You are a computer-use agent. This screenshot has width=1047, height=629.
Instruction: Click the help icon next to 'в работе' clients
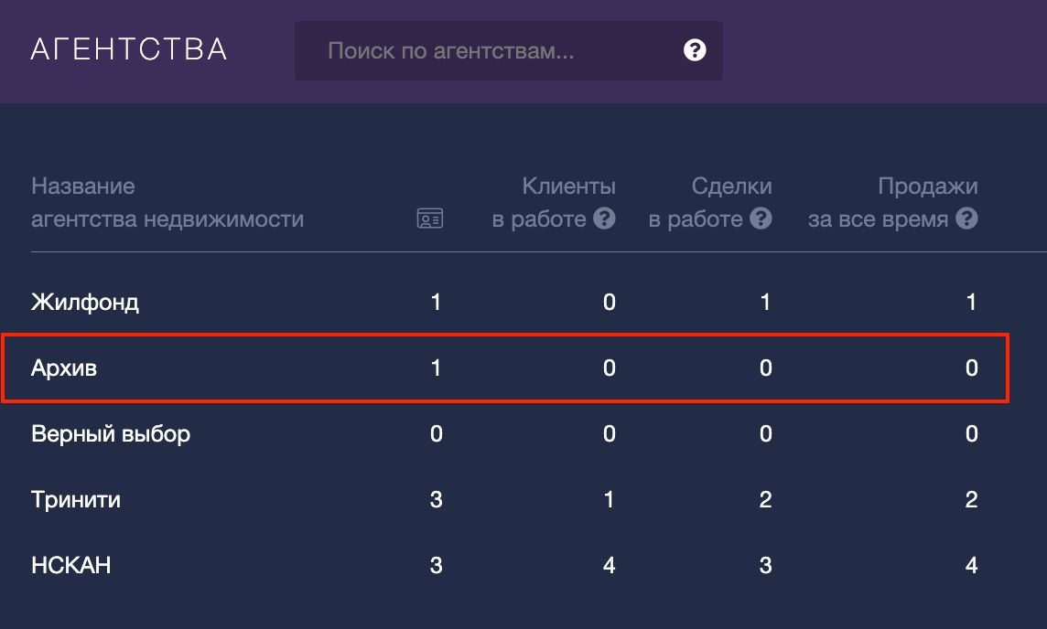click(x=604, y=219)
